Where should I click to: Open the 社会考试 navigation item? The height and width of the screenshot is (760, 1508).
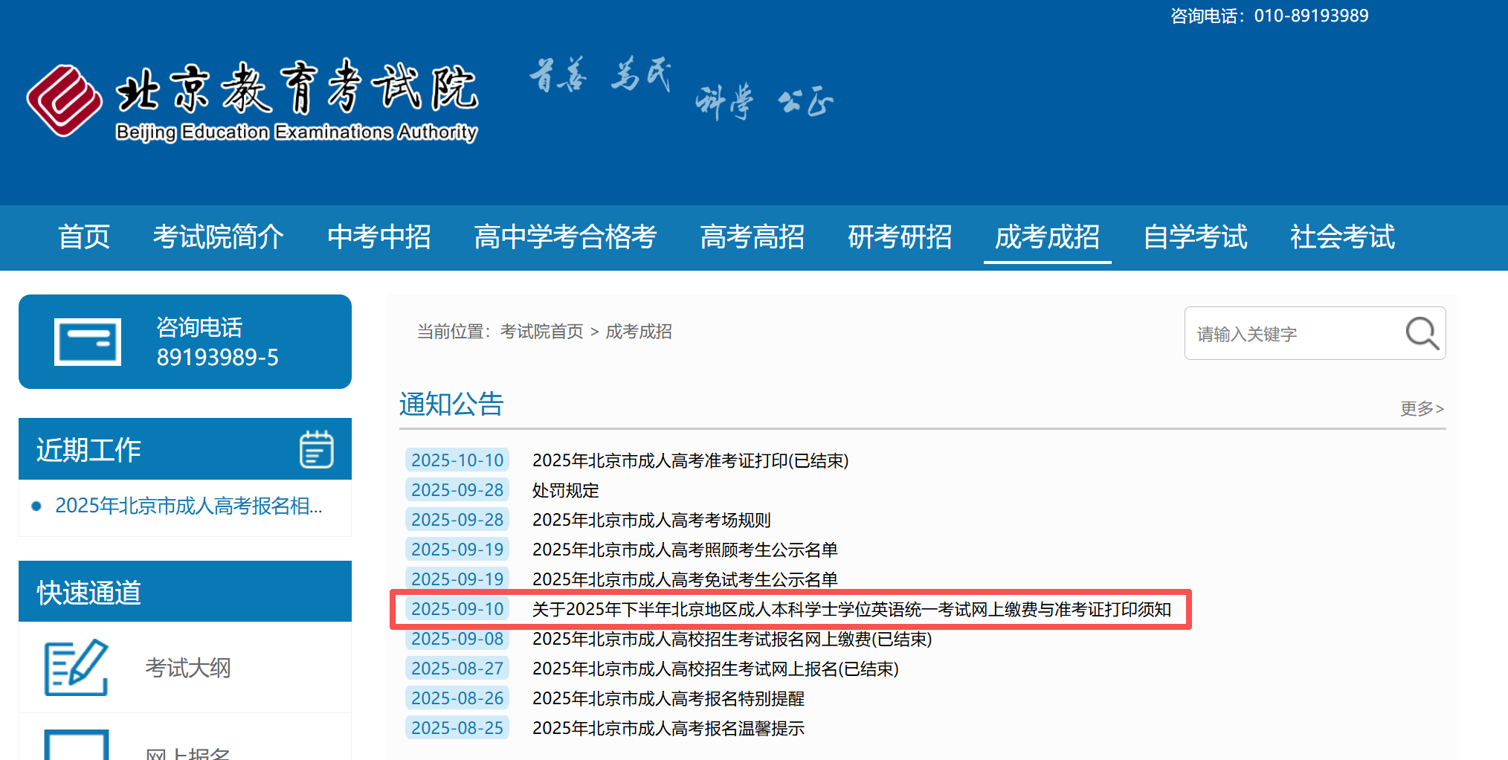point(1342,237)
